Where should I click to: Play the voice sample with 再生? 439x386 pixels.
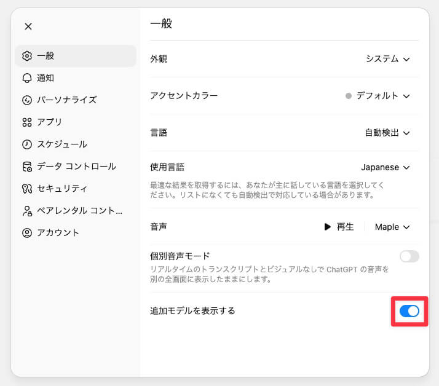[339, 227]
